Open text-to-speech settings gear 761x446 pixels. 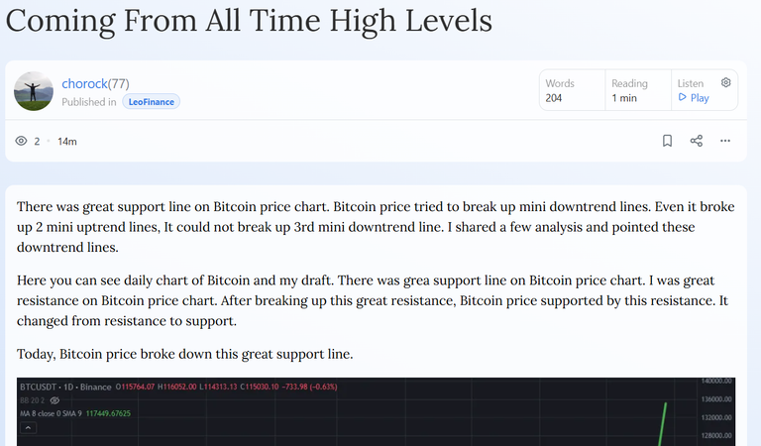pos(725,82)
